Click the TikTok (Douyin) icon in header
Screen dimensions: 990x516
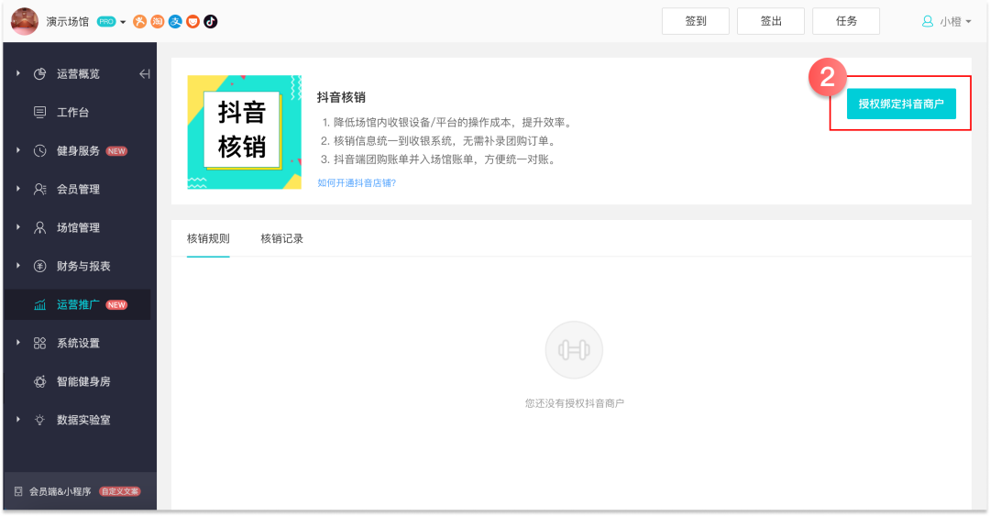point(211,21)
